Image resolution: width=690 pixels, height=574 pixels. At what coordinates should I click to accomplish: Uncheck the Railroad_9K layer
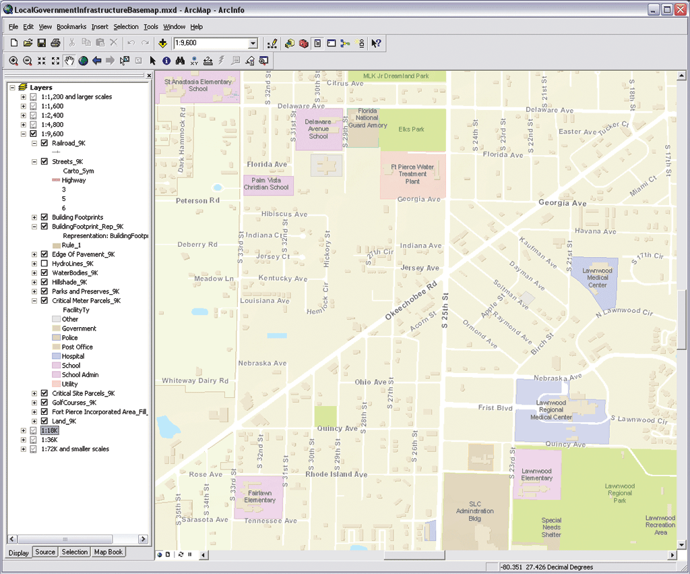(44, 144)
